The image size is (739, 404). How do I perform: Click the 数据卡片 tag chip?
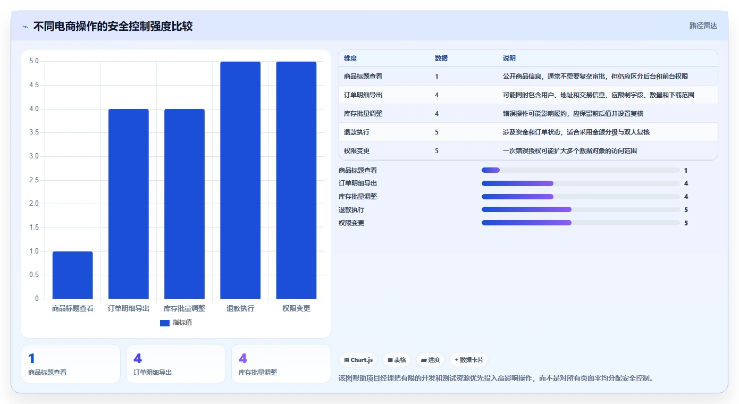469,360
